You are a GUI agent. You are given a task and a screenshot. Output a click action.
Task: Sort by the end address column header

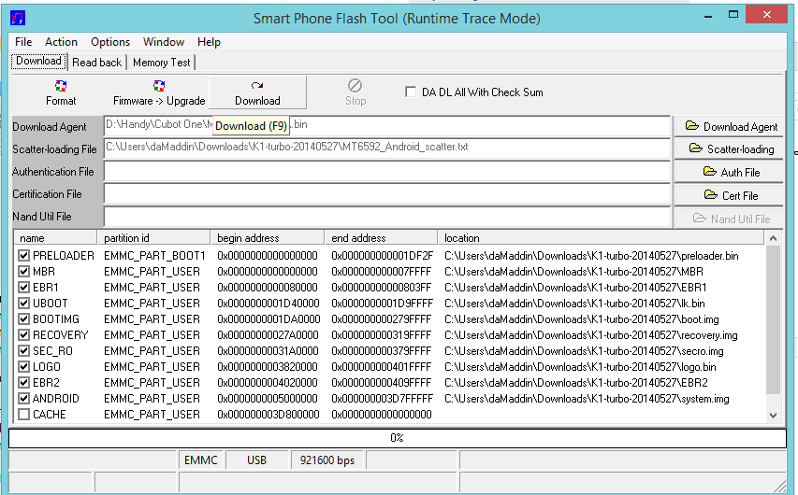click(x=381, y=238)
